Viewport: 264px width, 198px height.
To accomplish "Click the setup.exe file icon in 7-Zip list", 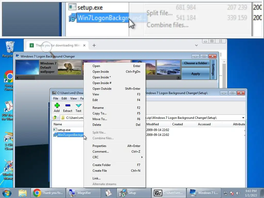I will [x=55, y=130].
